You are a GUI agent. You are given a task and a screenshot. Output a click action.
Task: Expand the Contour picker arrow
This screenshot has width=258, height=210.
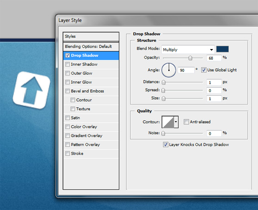(176, 122)
